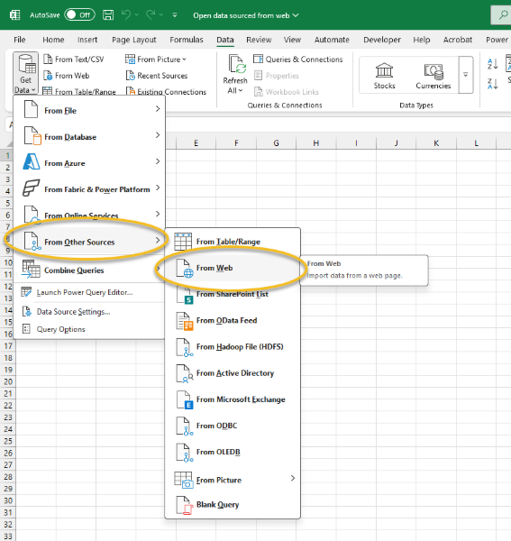Switch to the Formulas ribbon tab
This screenshot has width=511, height=541.
click(x=187, y=40)
